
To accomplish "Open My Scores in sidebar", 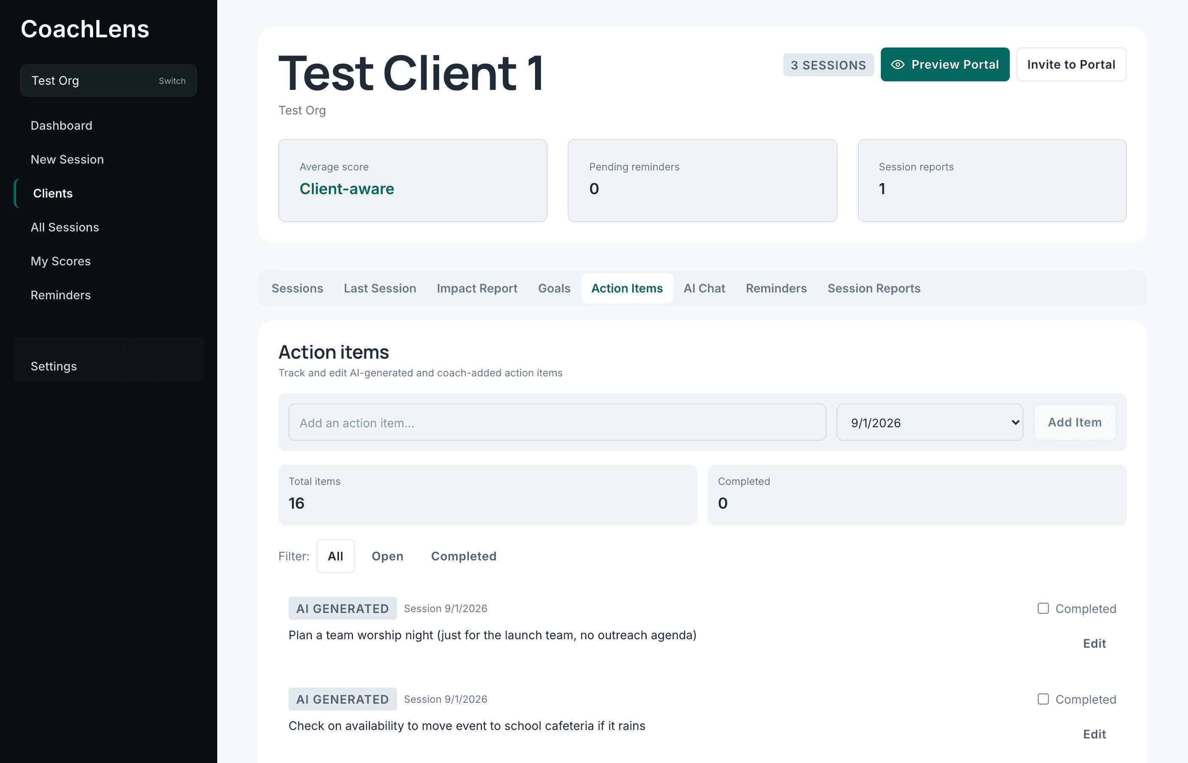I will point(61,261).
